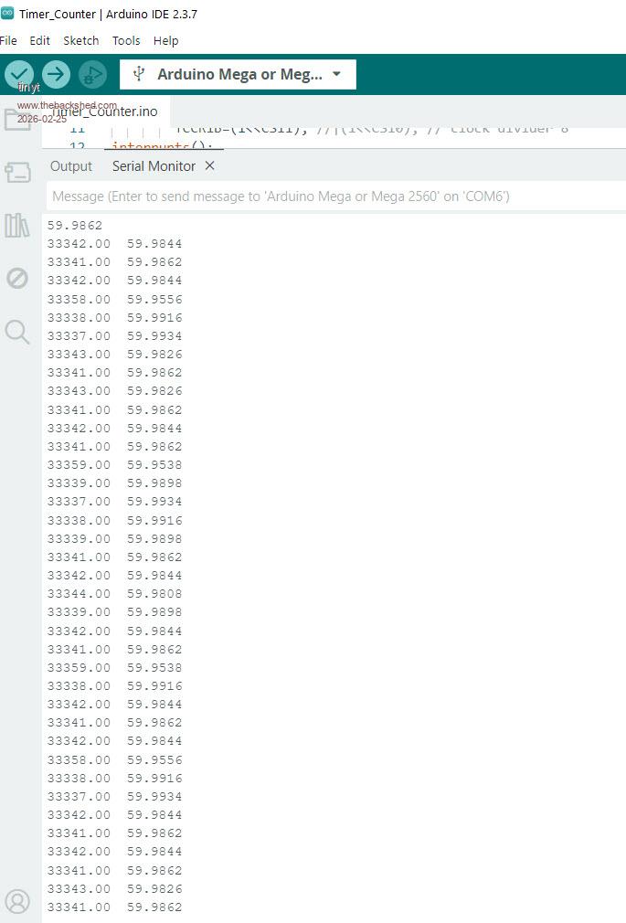Open the Library Manager books icon

(x=17, y=225)
